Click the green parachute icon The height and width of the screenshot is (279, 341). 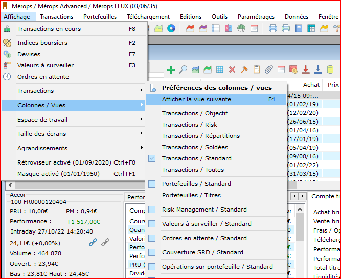point(241,29)
